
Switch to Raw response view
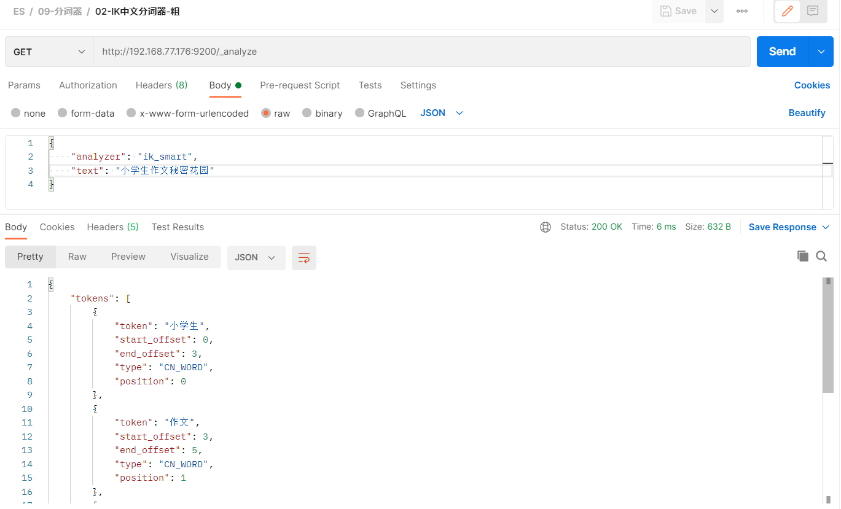pos(77,257)
